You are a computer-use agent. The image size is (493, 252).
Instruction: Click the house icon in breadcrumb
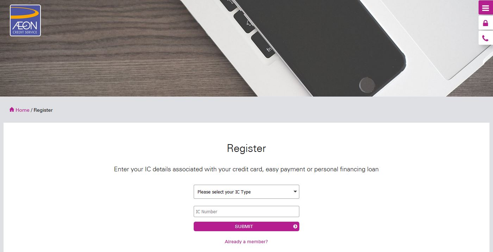[12, 110]
